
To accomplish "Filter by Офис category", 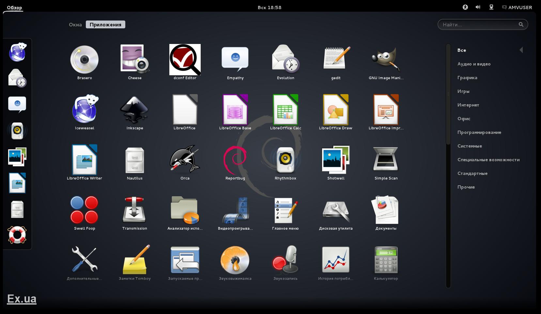I will click(464, 119).
